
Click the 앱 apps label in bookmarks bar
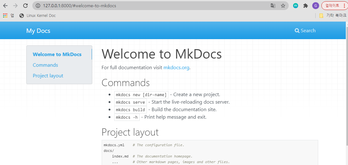(x=12, y=16)
